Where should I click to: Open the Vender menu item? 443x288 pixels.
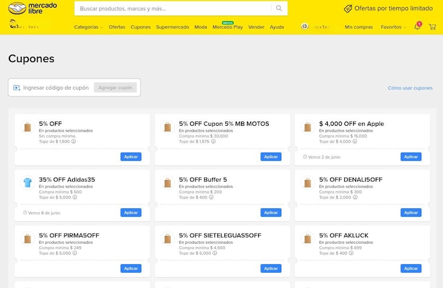click(256, 27)
